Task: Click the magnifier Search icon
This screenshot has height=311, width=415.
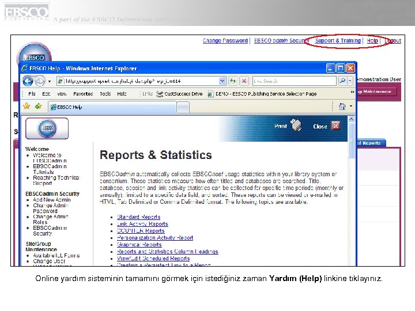Action: (342, 81)
